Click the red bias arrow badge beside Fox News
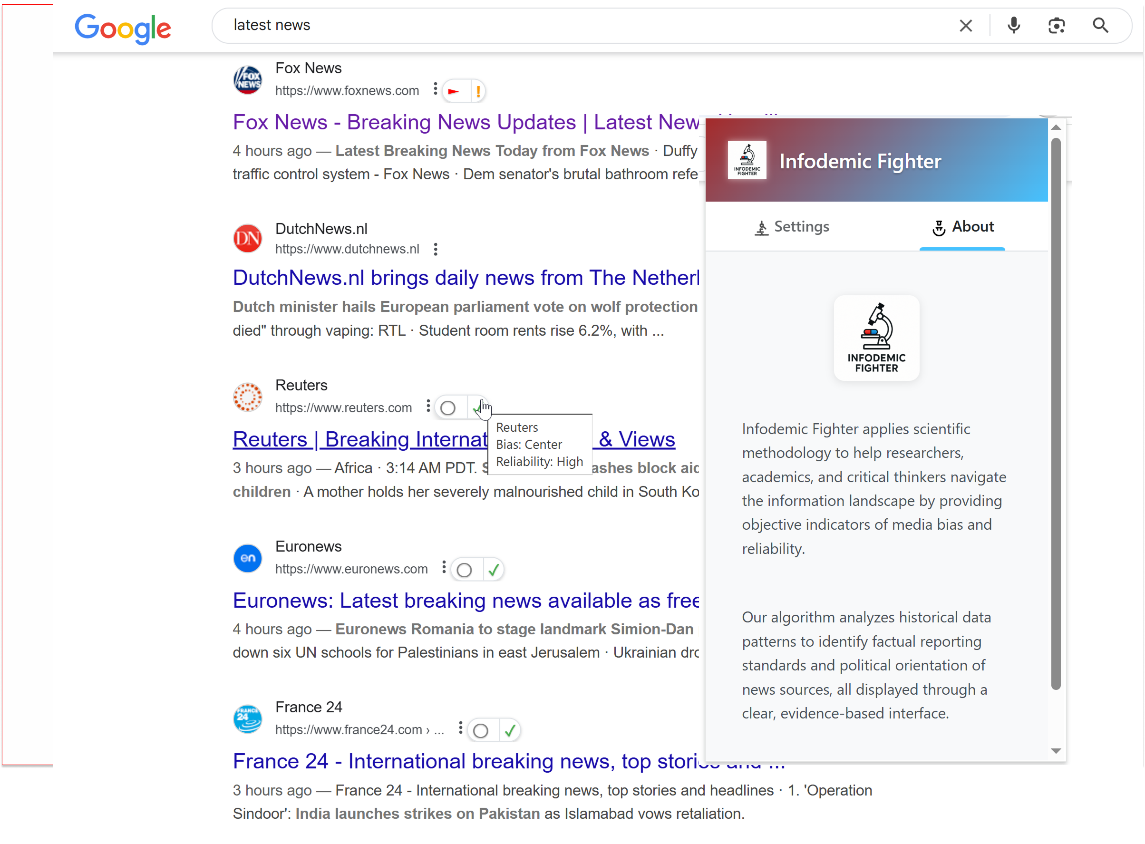1145x844 pixels. coord(454,91)
